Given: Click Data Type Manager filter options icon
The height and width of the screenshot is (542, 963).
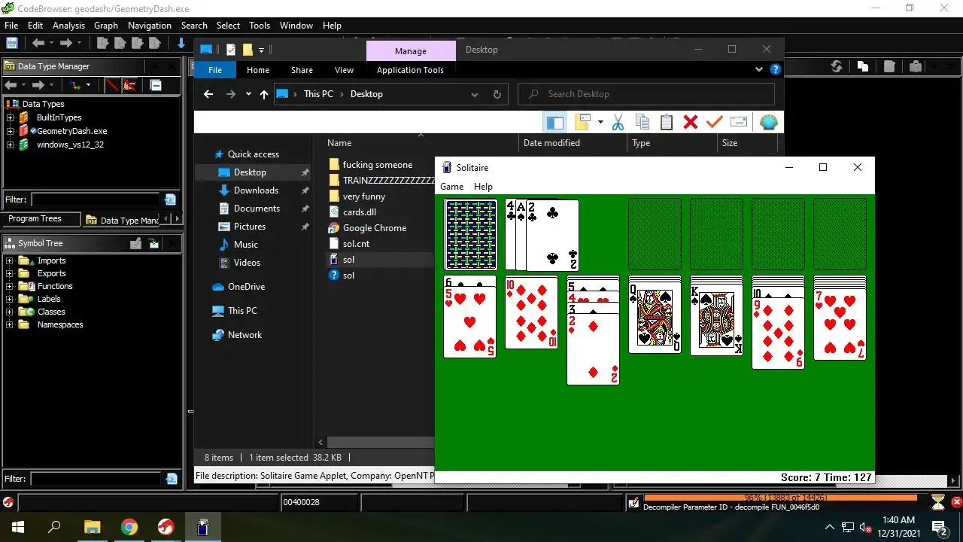Looking at the screenshot, I should (170, 199).
